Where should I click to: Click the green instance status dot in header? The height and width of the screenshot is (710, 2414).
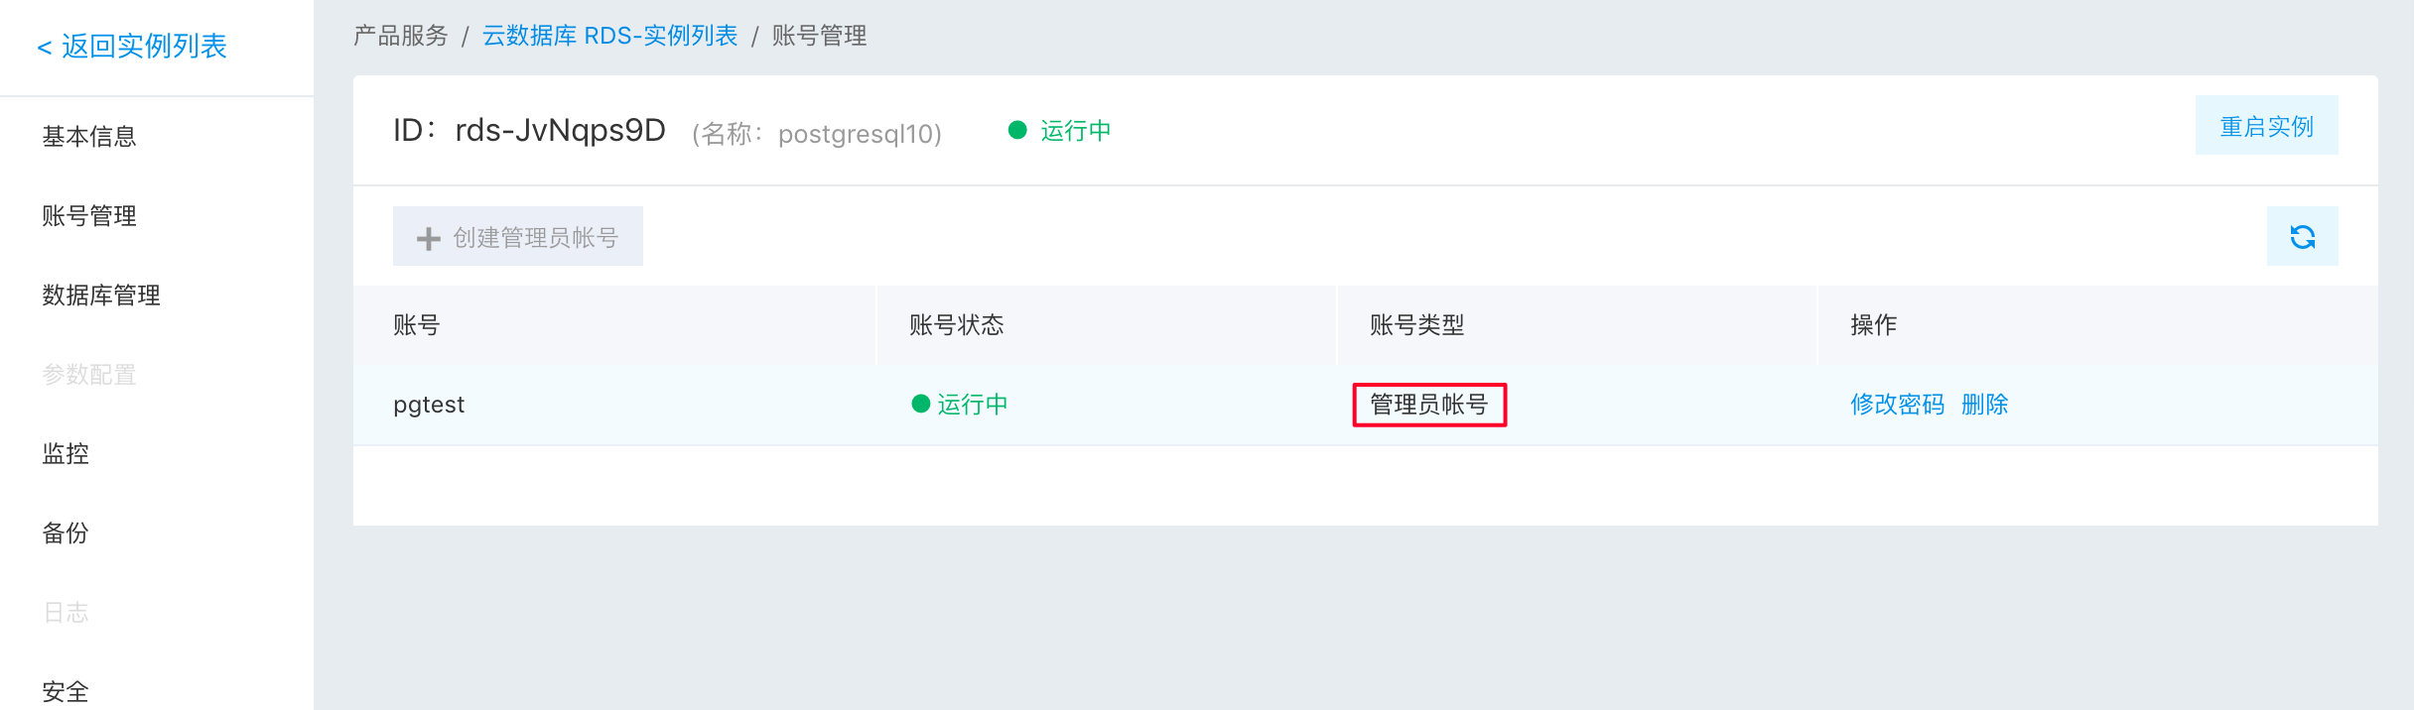pyautogui.click(x=1017, y=130)
